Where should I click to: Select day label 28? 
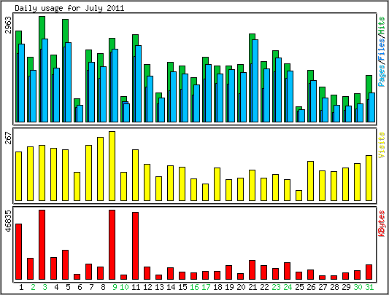pyautogui.click(x=334, y=287)
